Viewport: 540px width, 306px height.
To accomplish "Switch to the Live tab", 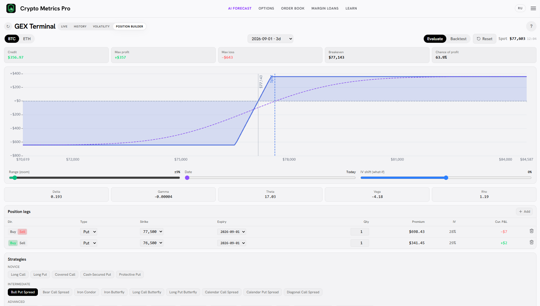I will [x=64, y=26].
